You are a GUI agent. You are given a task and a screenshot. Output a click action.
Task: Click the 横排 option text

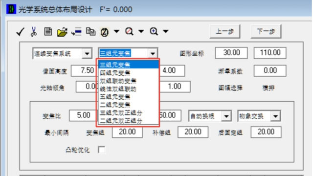click(268, 88)
